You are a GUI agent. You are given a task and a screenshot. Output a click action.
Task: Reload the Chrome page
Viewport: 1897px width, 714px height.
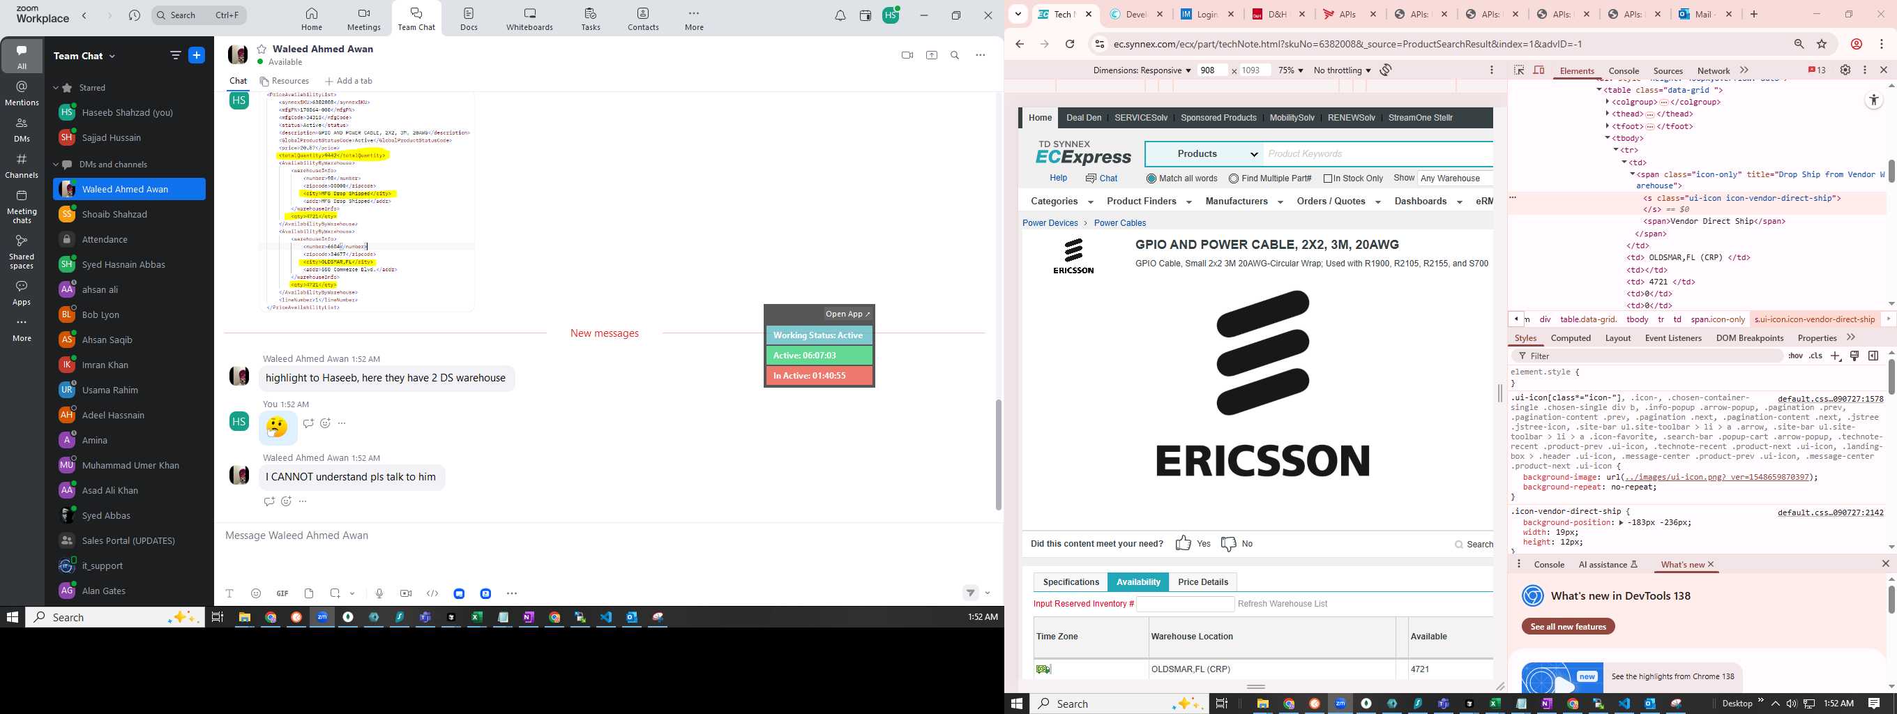(x=1070, y=44)
